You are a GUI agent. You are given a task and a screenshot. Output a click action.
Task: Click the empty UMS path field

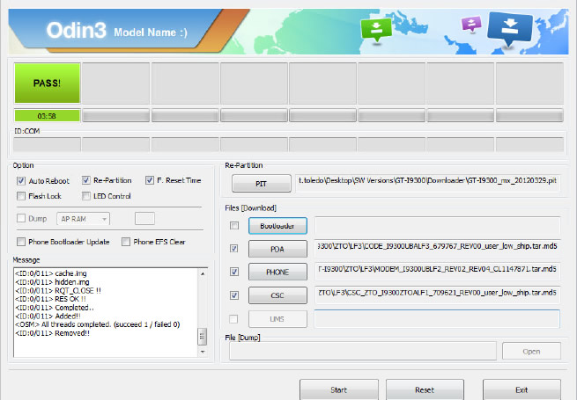[437, 318]
